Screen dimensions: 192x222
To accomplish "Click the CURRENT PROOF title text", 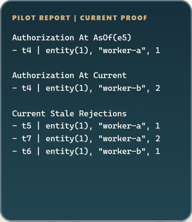I will (114, 18).
